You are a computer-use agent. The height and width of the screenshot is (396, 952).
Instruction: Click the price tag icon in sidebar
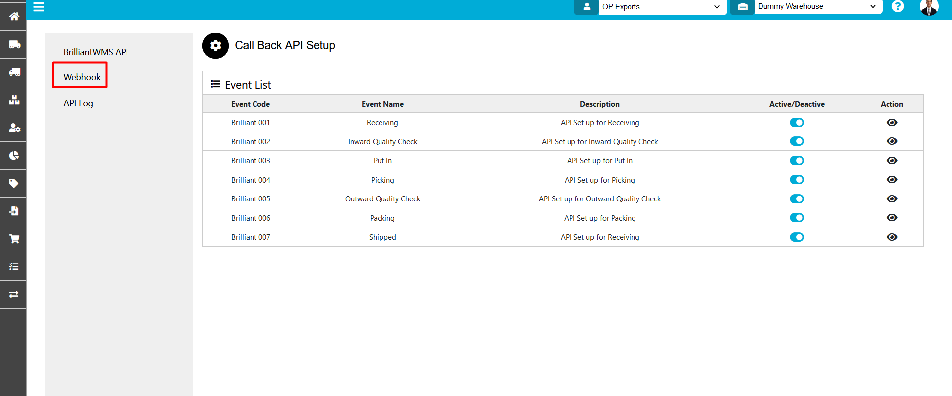tap(14, 184)
